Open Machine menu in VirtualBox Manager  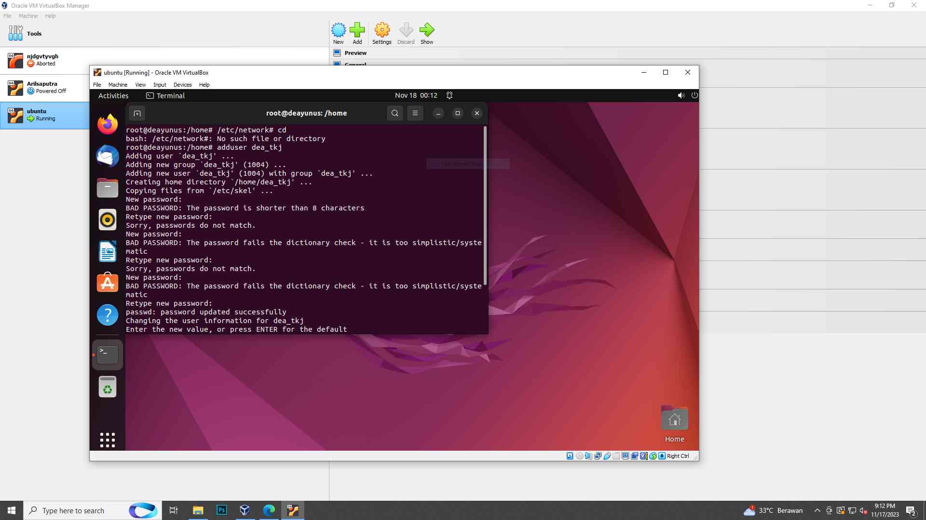[28, 16]
